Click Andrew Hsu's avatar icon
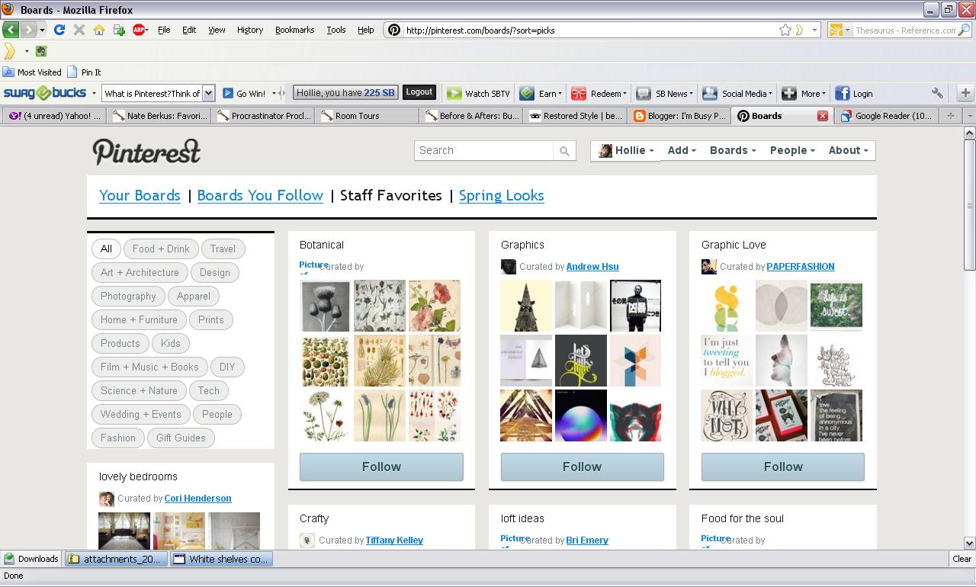The height and width of the screenshot is (587, 976). (508, 267)
